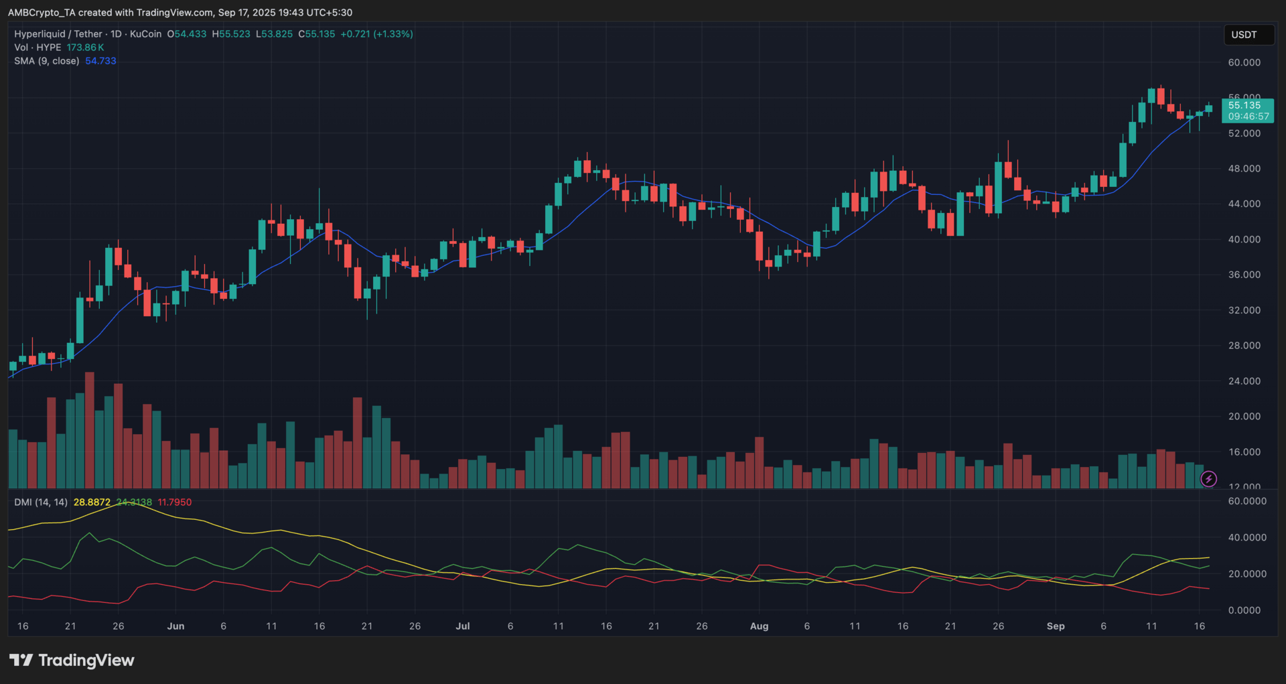Image resolution: width=1286 pixels, height=684 pixels.
Task: Click the ADX value 28.8872
Action: click(x=92, y=502)
